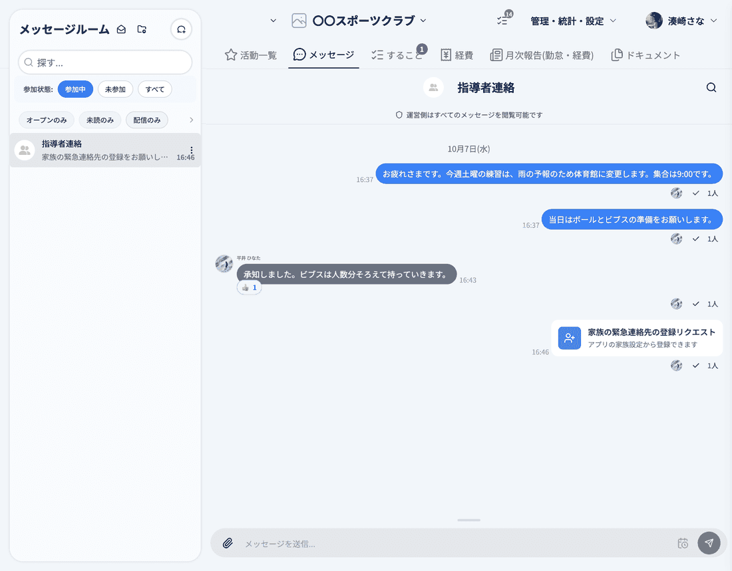Click the message 当日はボールとビブスの準備をお願いします
The height and width of the screenshot is (571, 732).
coord(632,219)
